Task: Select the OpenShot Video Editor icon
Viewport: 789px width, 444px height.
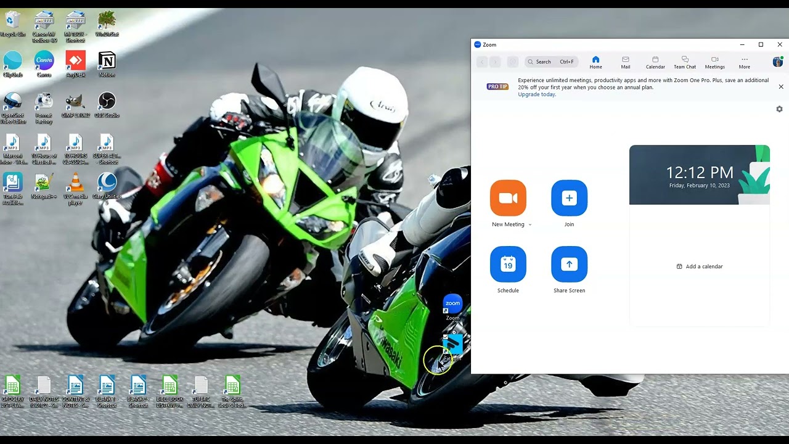Action: click(x=13, y=108)
